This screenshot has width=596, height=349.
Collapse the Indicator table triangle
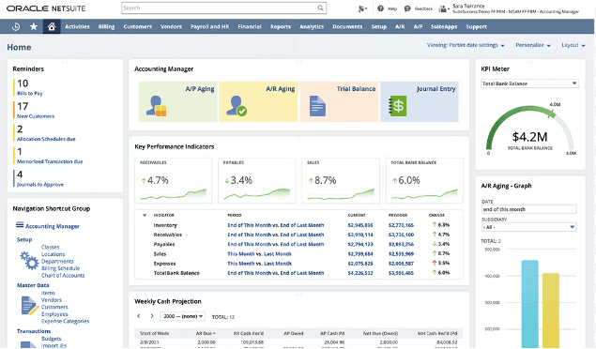tap(145, 216)
